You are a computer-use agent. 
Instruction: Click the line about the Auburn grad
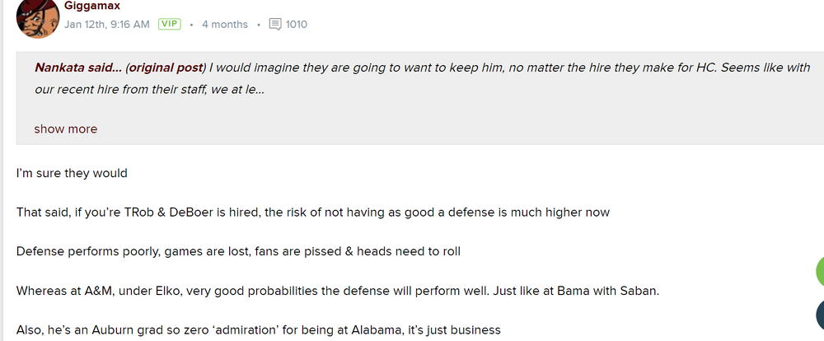point(259,329)
